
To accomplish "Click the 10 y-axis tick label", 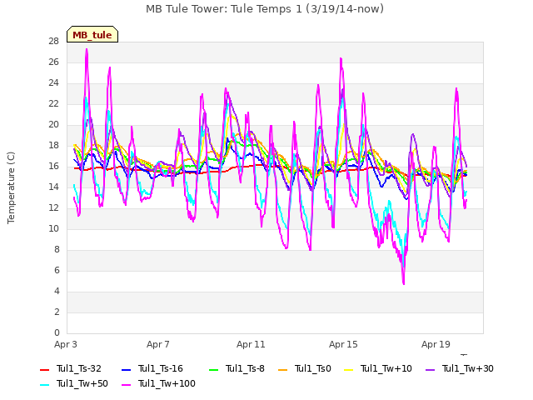I will point(53,228).
